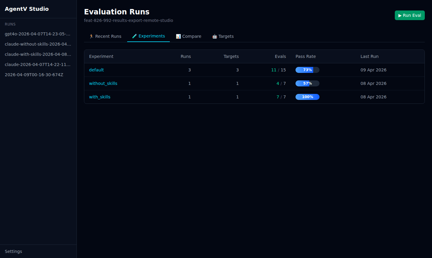Image resolution: width=432 pixels, height=258 pixels.
Task: Click the runner icon on Recent Runs
Action: coord(91,36)
